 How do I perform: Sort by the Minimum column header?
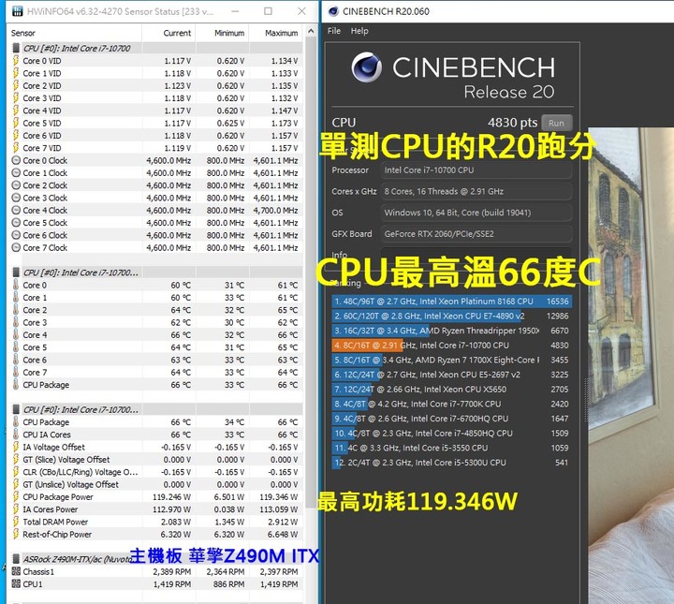click(x=229, y=33)
